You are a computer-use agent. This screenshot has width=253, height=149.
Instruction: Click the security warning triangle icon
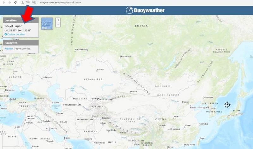(x=22, y=3)
